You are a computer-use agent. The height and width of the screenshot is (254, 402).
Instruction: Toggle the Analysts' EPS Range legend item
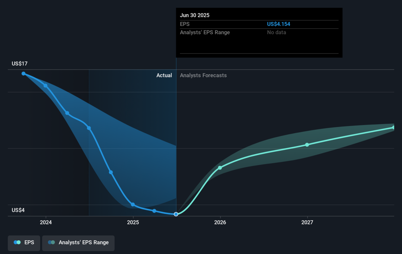78,243
